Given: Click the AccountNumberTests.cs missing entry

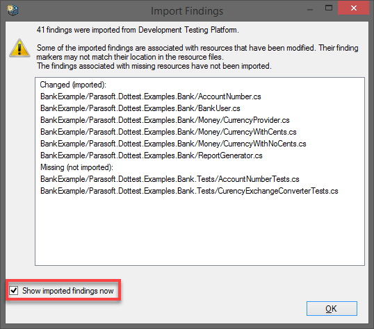Looking at the screenshot, I should [x=170, y=179].
